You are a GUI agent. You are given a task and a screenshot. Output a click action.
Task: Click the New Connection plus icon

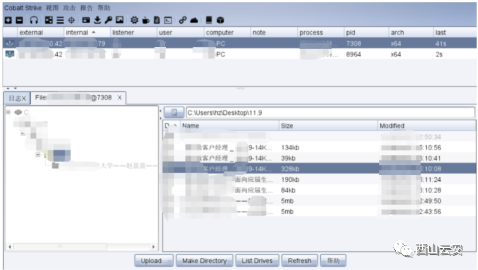(8, 20)
